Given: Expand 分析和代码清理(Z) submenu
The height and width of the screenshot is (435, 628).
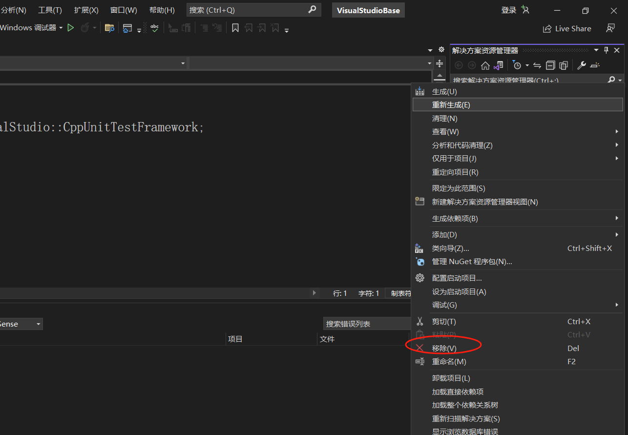Looking at the screenshot, I should (x=518, y=145).
